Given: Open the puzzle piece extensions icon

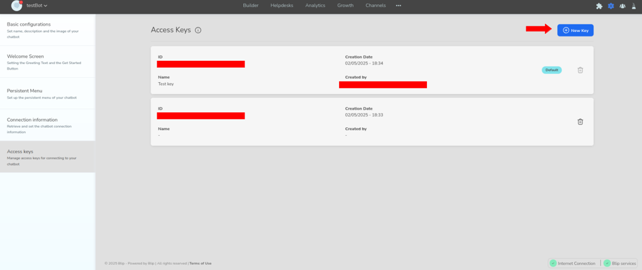Looking at the screenshot, I should coord(599,6).
